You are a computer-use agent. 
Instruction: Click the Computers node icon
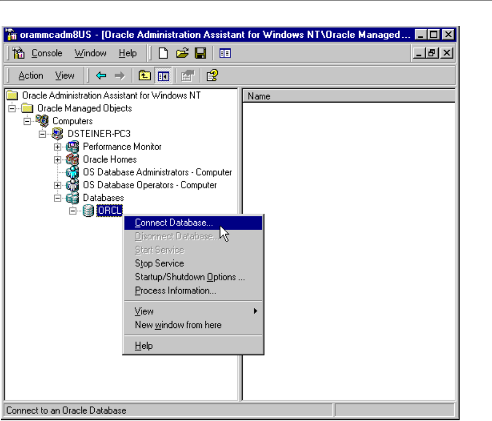coord(42,121)
